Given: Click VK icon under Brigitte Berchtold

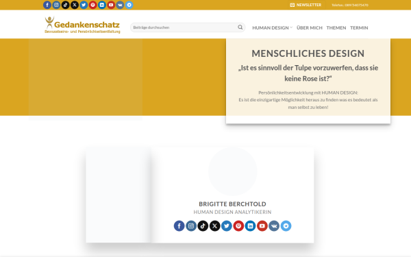Looking at the screenshot, I should coord(274,225).
